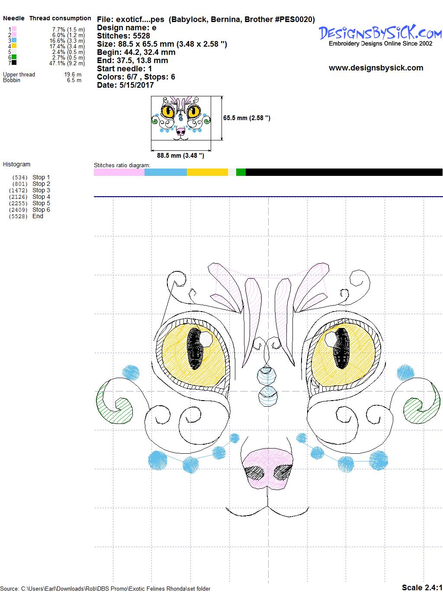Open the cat face design thumbnail preview
Image resolution: width=443 pixels, height=592 pixels.
pyautogui.click(x=181, y=118)
